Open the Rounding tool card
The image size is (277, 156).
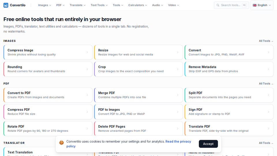tap(48, 69)
